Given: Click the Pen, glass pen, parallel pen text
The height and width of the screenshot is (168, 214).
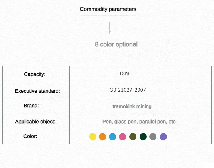Looking at the screenshot, I should click(139, 122).
